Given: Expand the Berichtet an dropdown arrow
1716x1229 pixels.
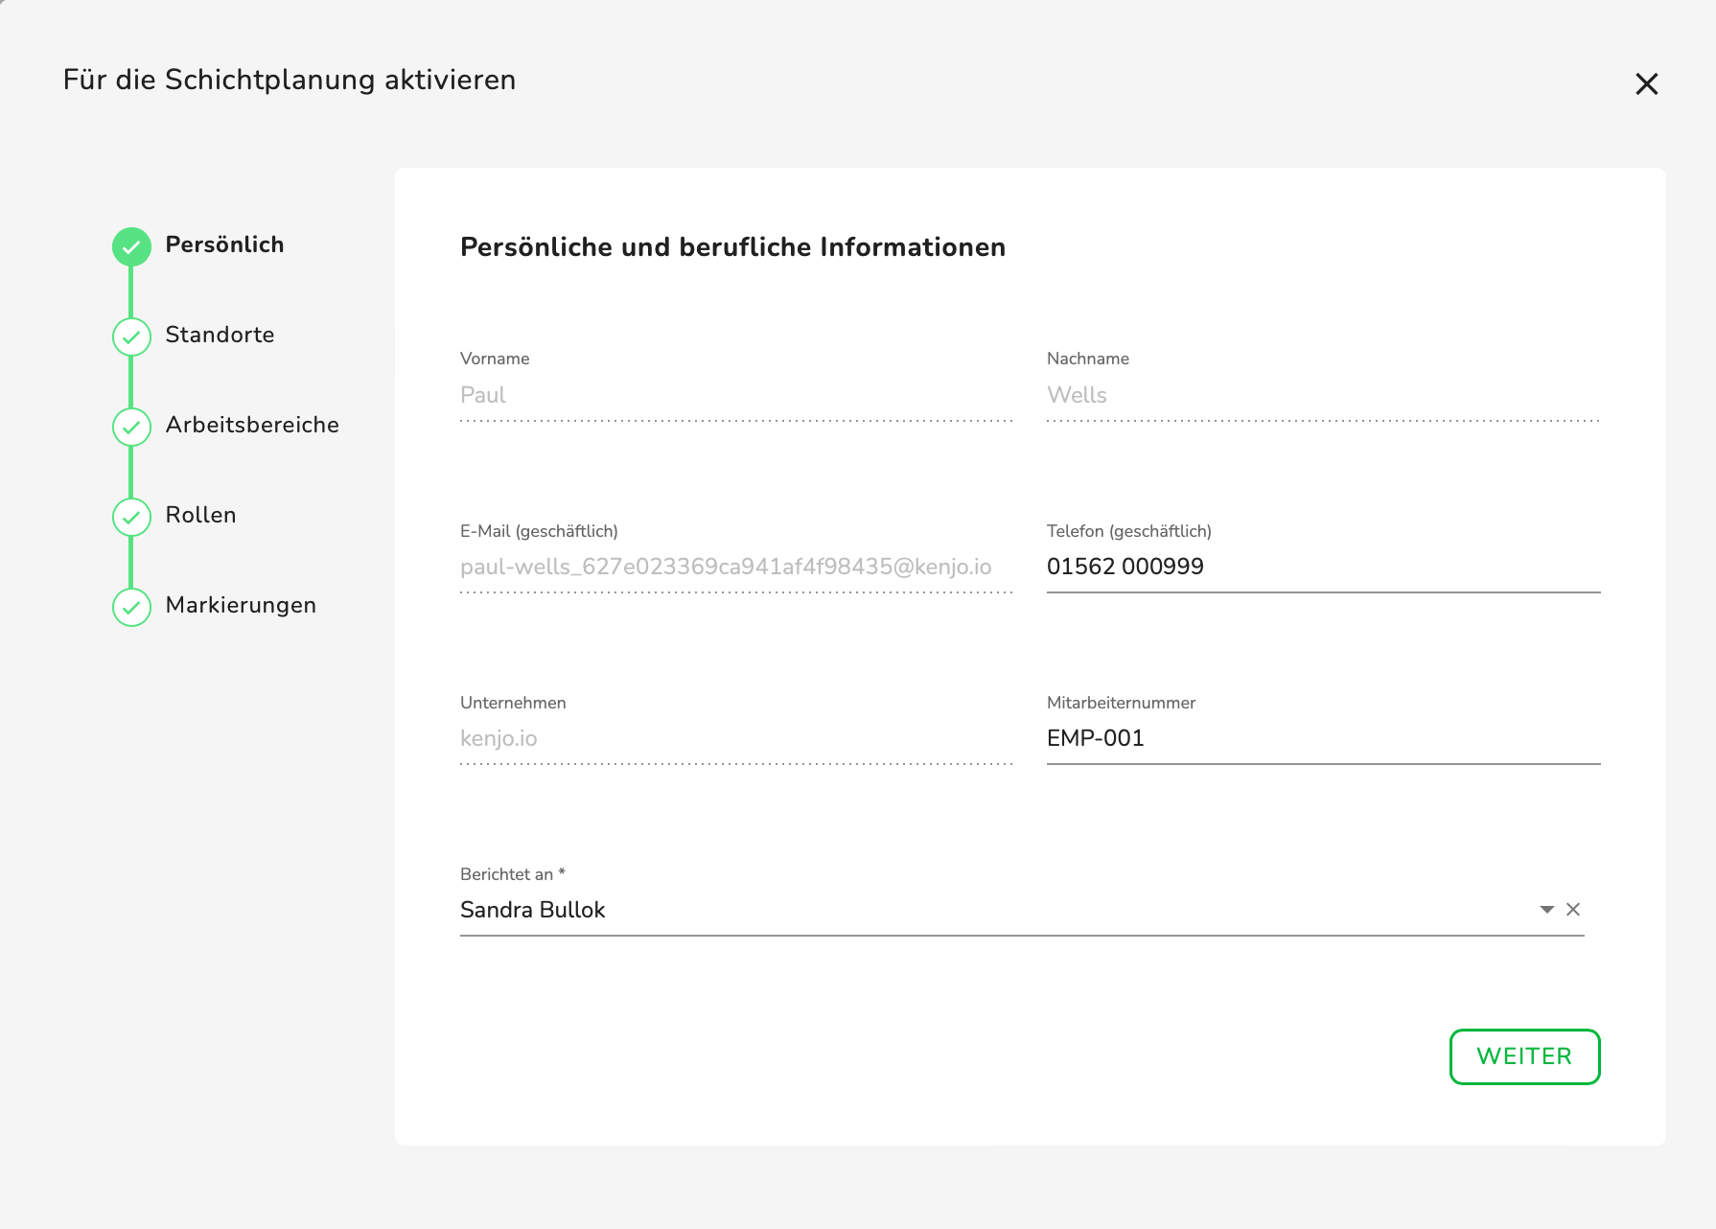Looking at the screenshot, I should pyautogui.click(x=1546, y=910).
